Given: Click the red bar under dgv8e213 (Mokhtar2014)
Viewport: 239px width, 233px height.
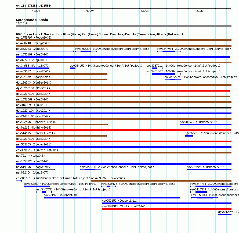Looking at the screenshot, I should click(x=124, y=130).
